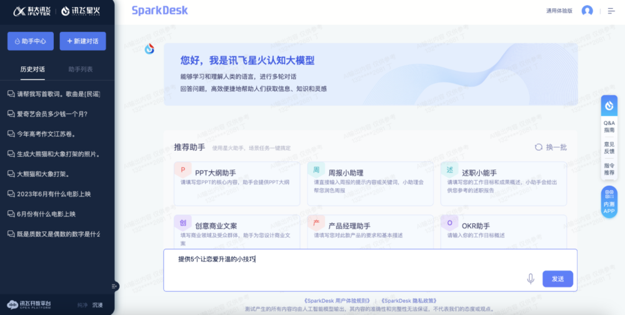Open the Q&A指南 guide
This screenshot has height=315, width=625.
[609, 126]
